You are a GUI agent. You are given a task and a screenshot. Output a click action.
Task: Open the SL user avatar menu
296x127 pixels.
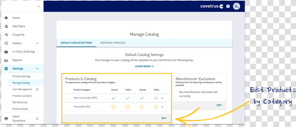coord(236,6)
